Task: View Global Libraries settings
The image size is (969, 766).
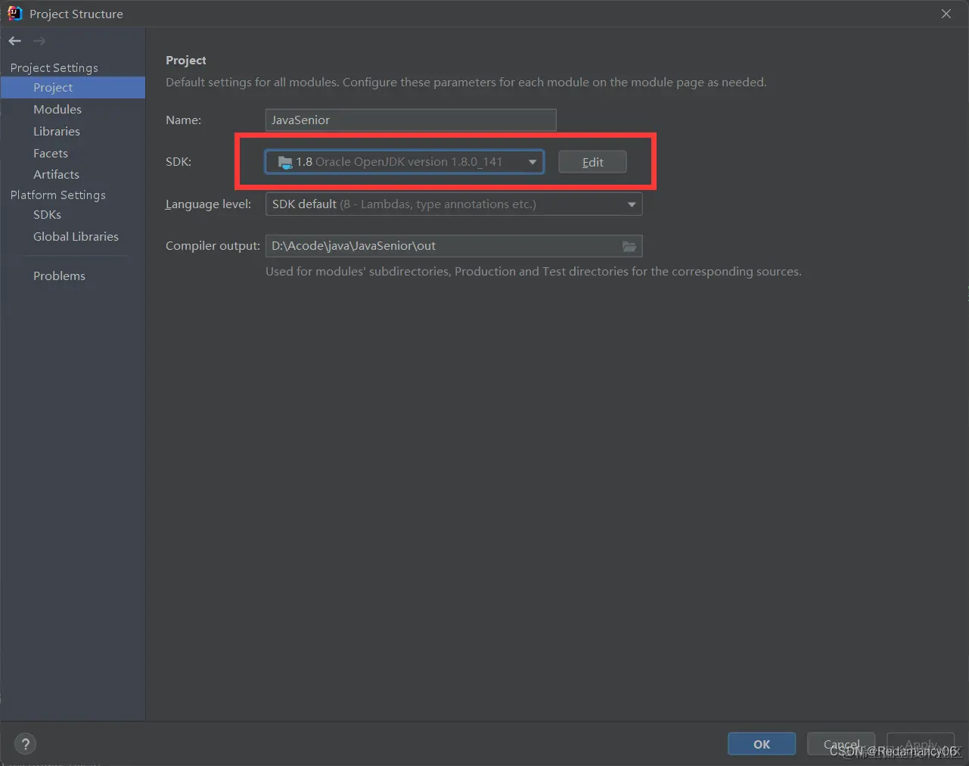Action: pyautogui.click(x=76, y=237)
